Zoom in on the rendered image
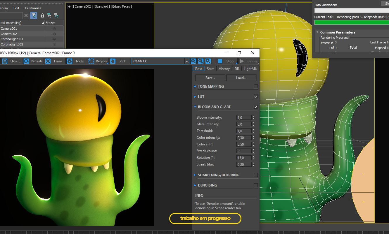389x234 pixels. click(193, 61)
